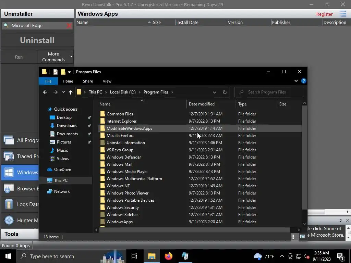
Task: Activate Hunter Mode icon in sidebar
Action: click(9, 220)
